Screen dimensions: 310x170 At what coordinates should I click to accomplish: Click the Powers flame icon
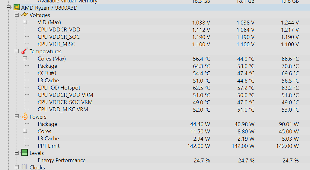point(25,116)
